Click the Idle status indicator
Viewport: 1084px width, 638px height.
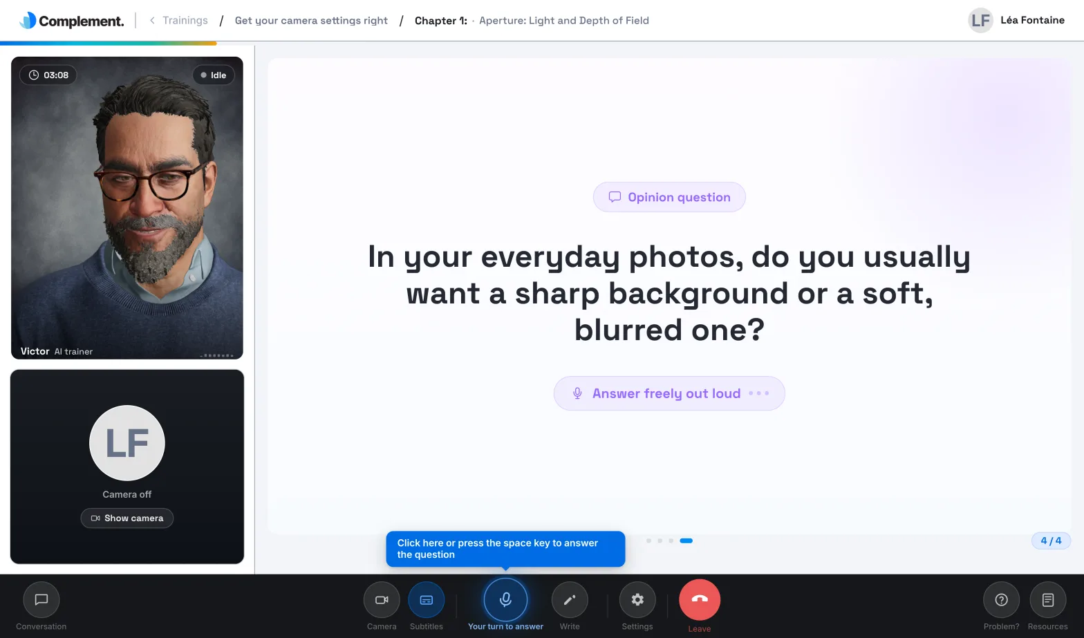pyautogui.click(x=214, y=75)
